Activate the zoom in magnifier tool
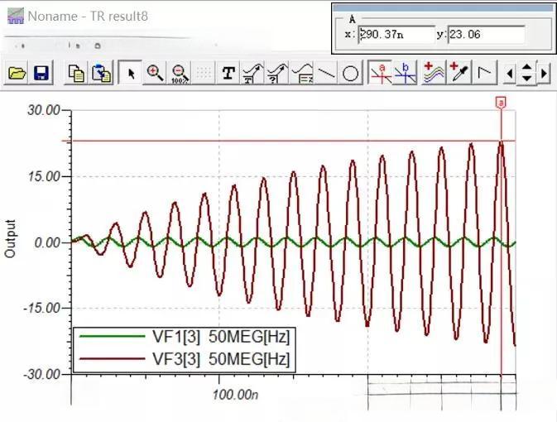The image size is (557, 422). pyautogui.click(x=155, y=73)
